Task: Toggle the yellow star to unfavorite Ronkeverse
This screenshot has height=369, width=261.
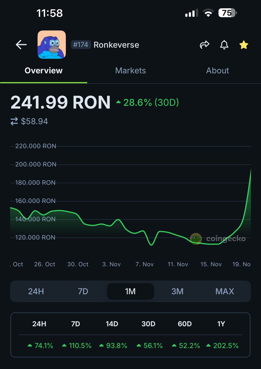Action: (243, 45)
